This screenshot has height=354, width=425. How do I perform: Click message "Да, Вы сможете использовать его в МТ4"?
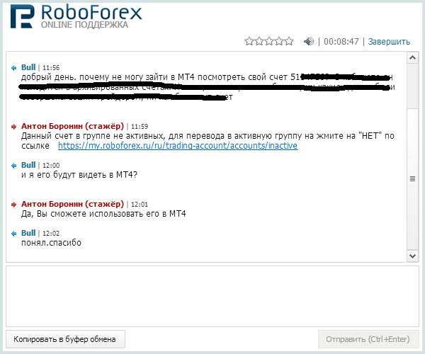click(x=103, y=214)
